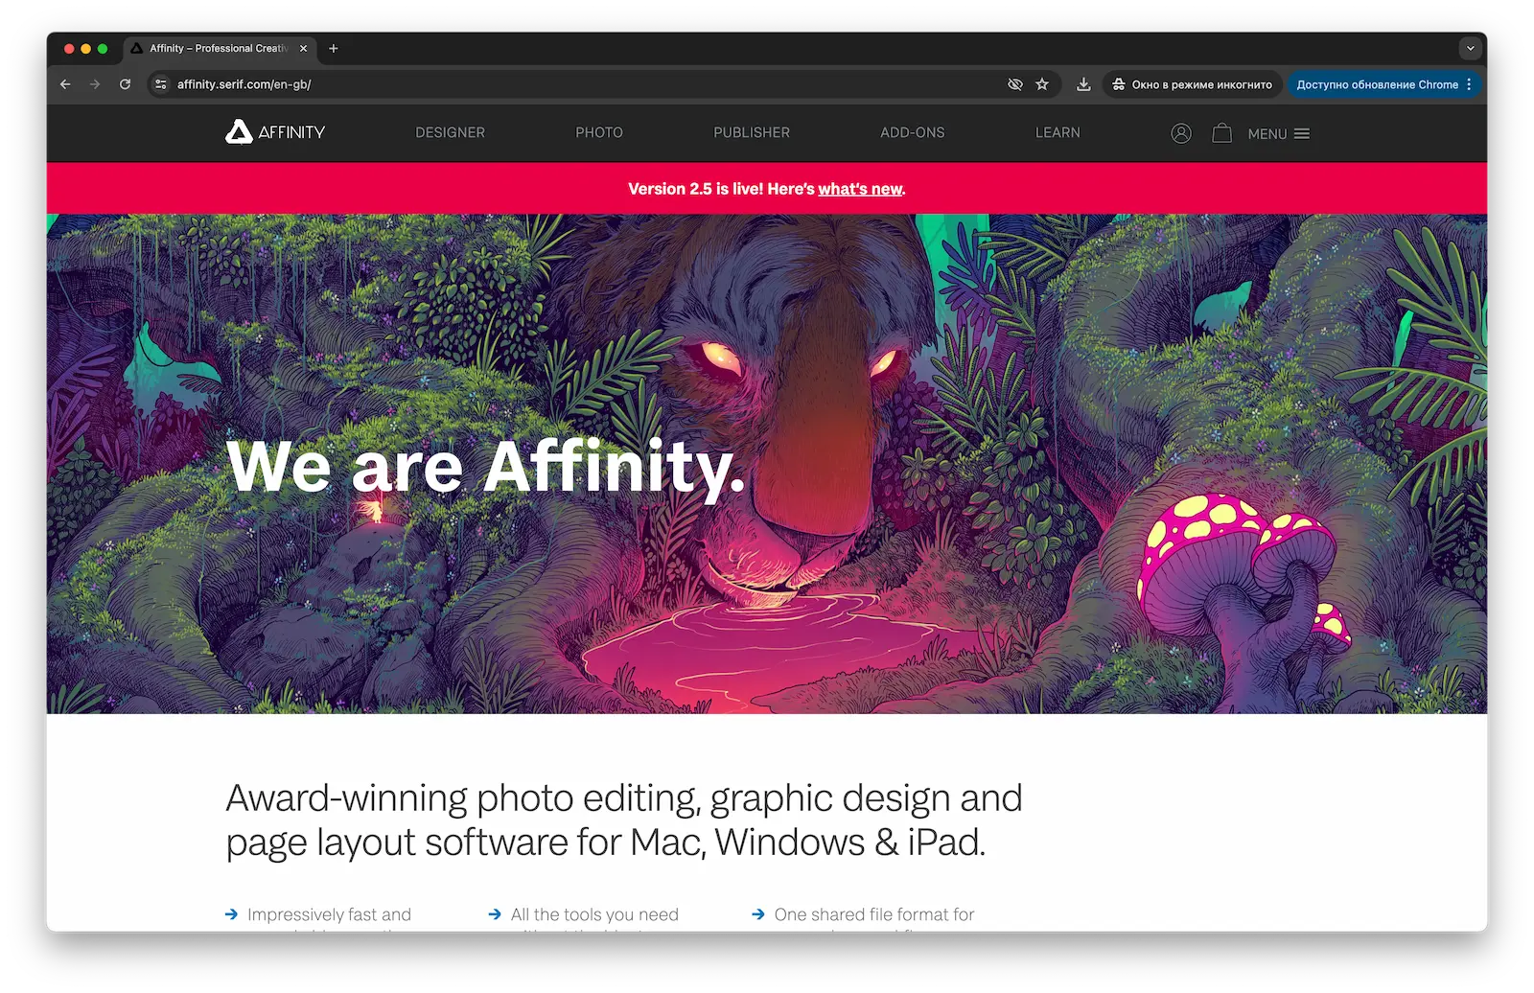Image resolution: width=1534 pixels, height=993 pixels.
Task: Click the tracking protection eye icon
Action: [1015, 84]
